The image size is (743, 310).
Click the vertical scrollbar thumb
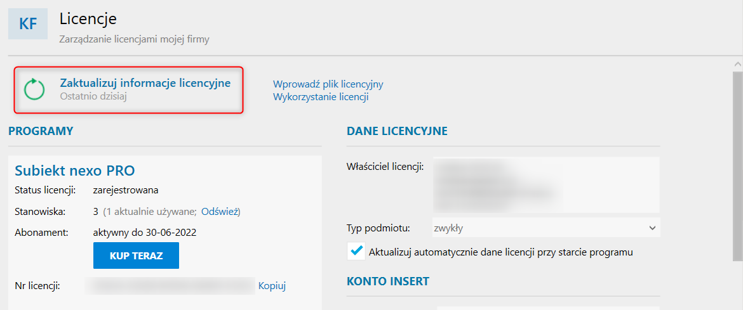click(737, 165)
